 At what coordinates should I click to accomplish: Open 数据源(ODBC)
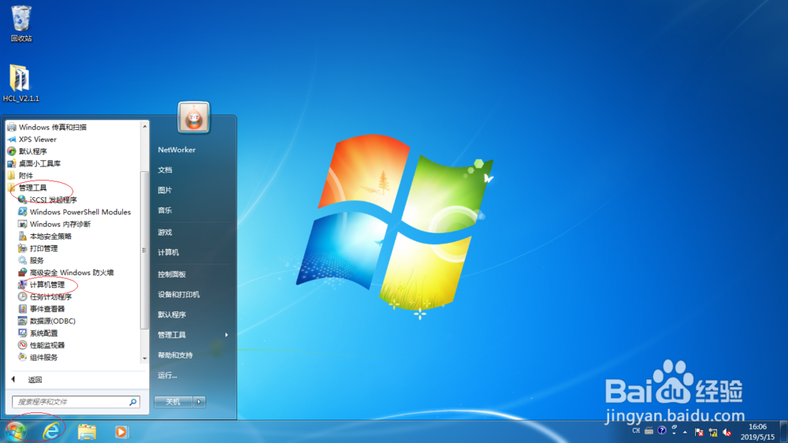(46, 321)
